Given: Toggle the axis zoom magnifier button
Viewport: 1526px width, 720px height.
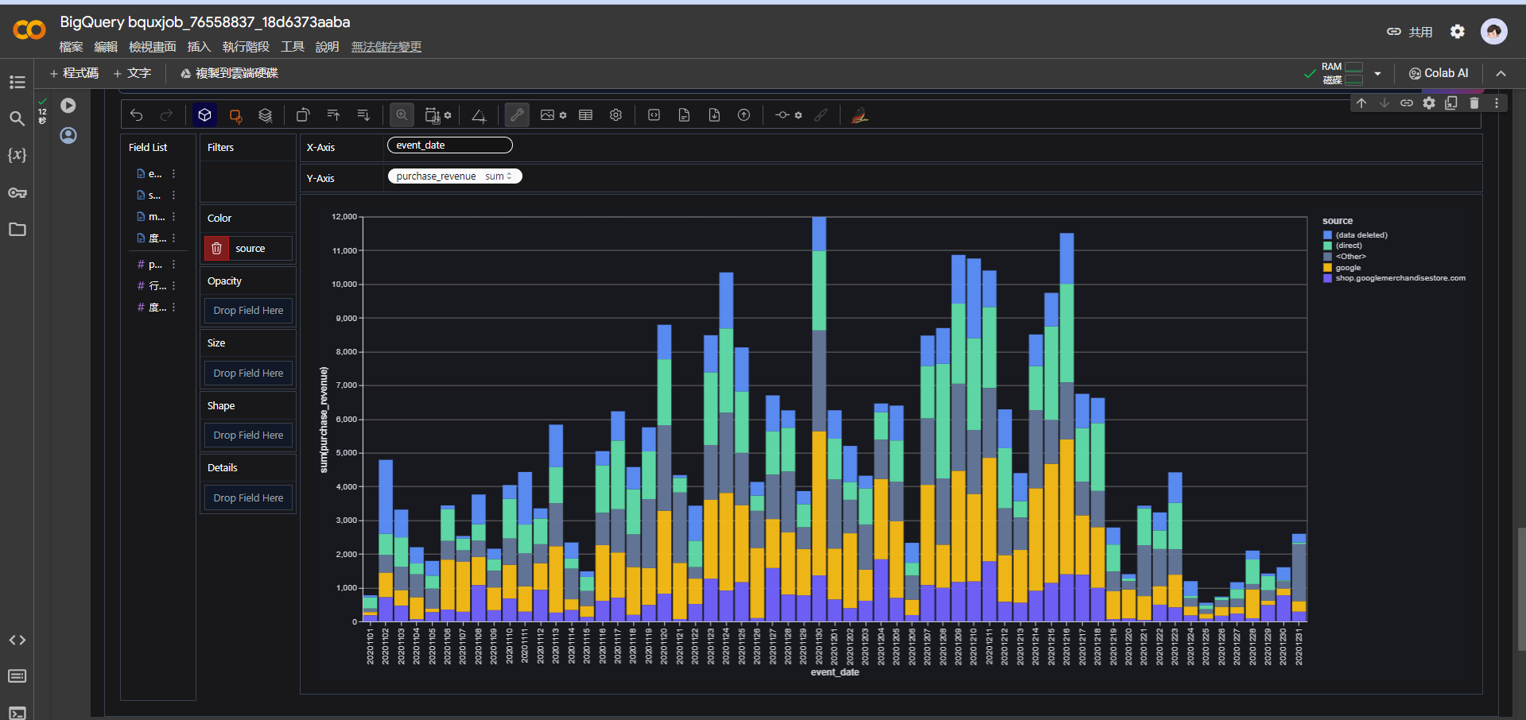Looking at the screenshot, I should [x=402, y=115].
